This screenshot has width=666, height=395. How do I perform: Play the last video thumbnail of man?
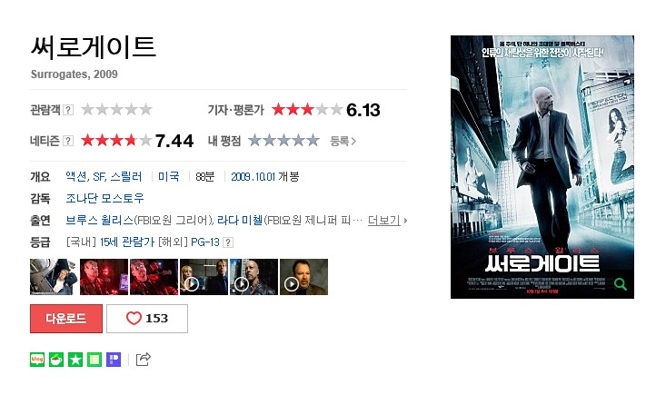point(303,277)
